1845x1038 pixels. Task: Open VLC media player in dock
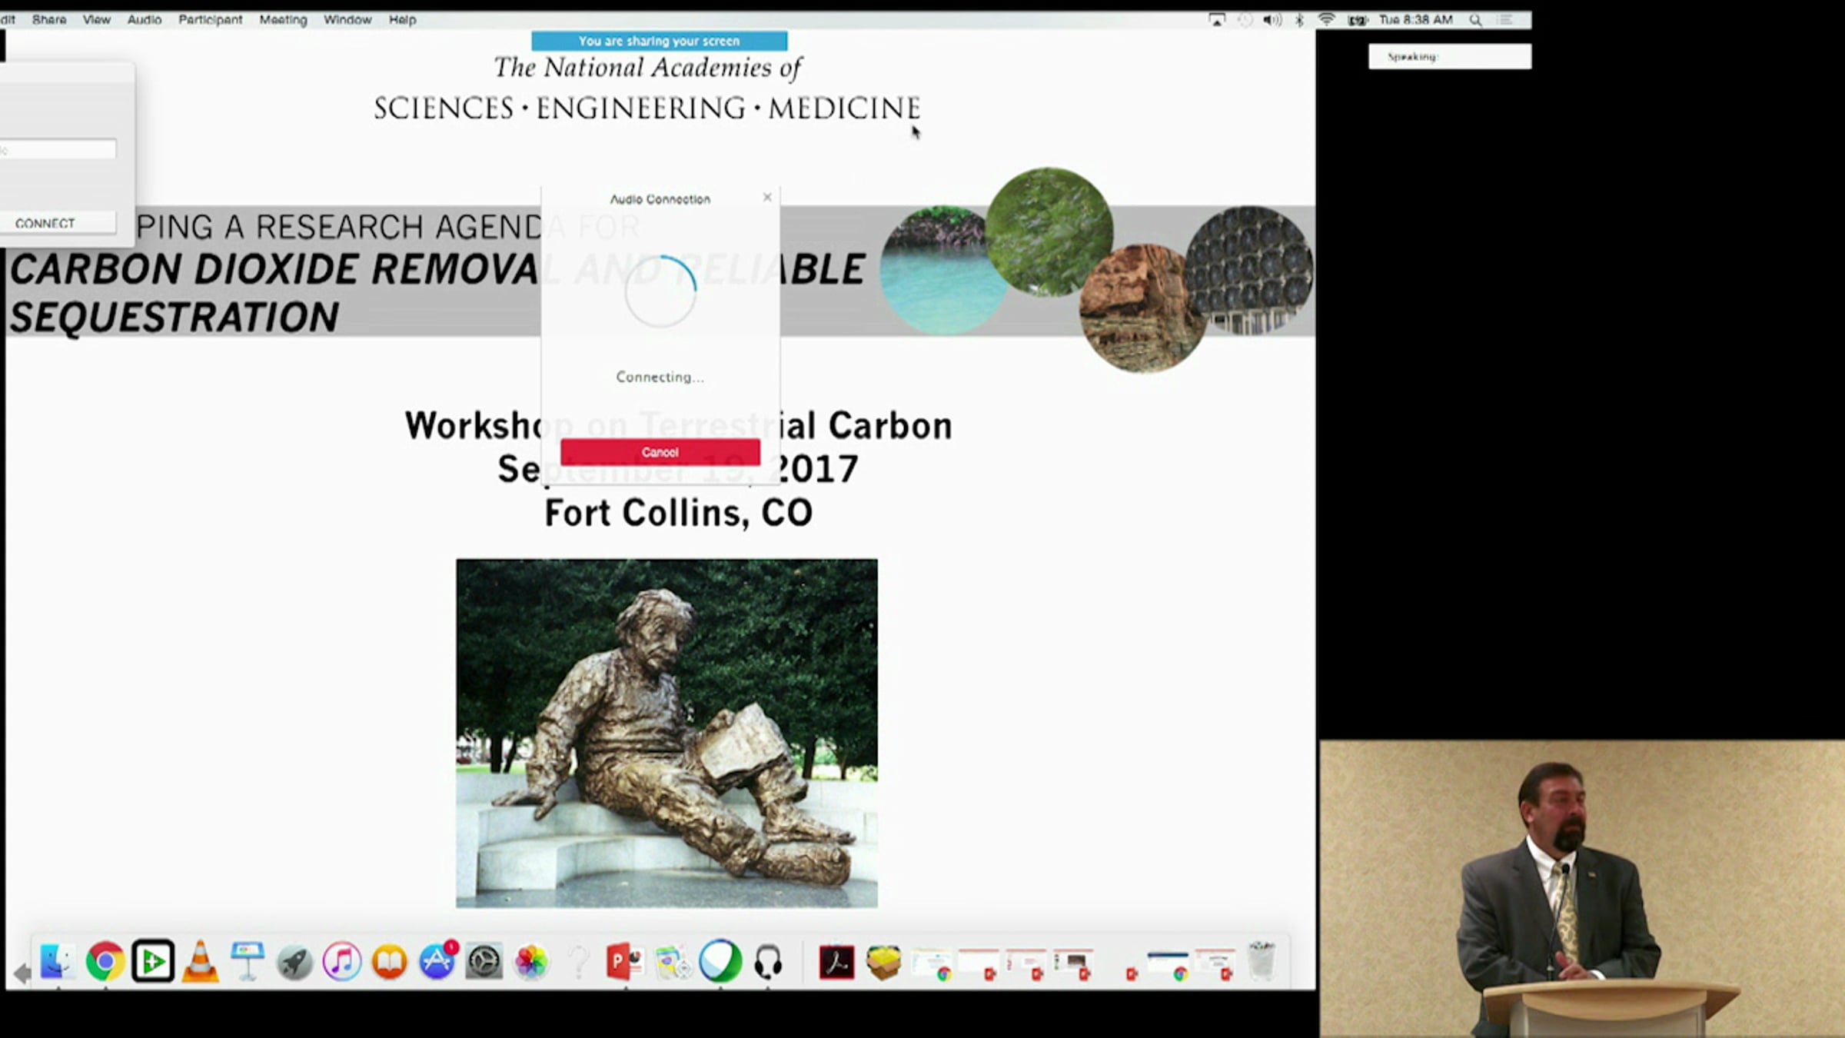pyautogui.click(x=200, y=961)
